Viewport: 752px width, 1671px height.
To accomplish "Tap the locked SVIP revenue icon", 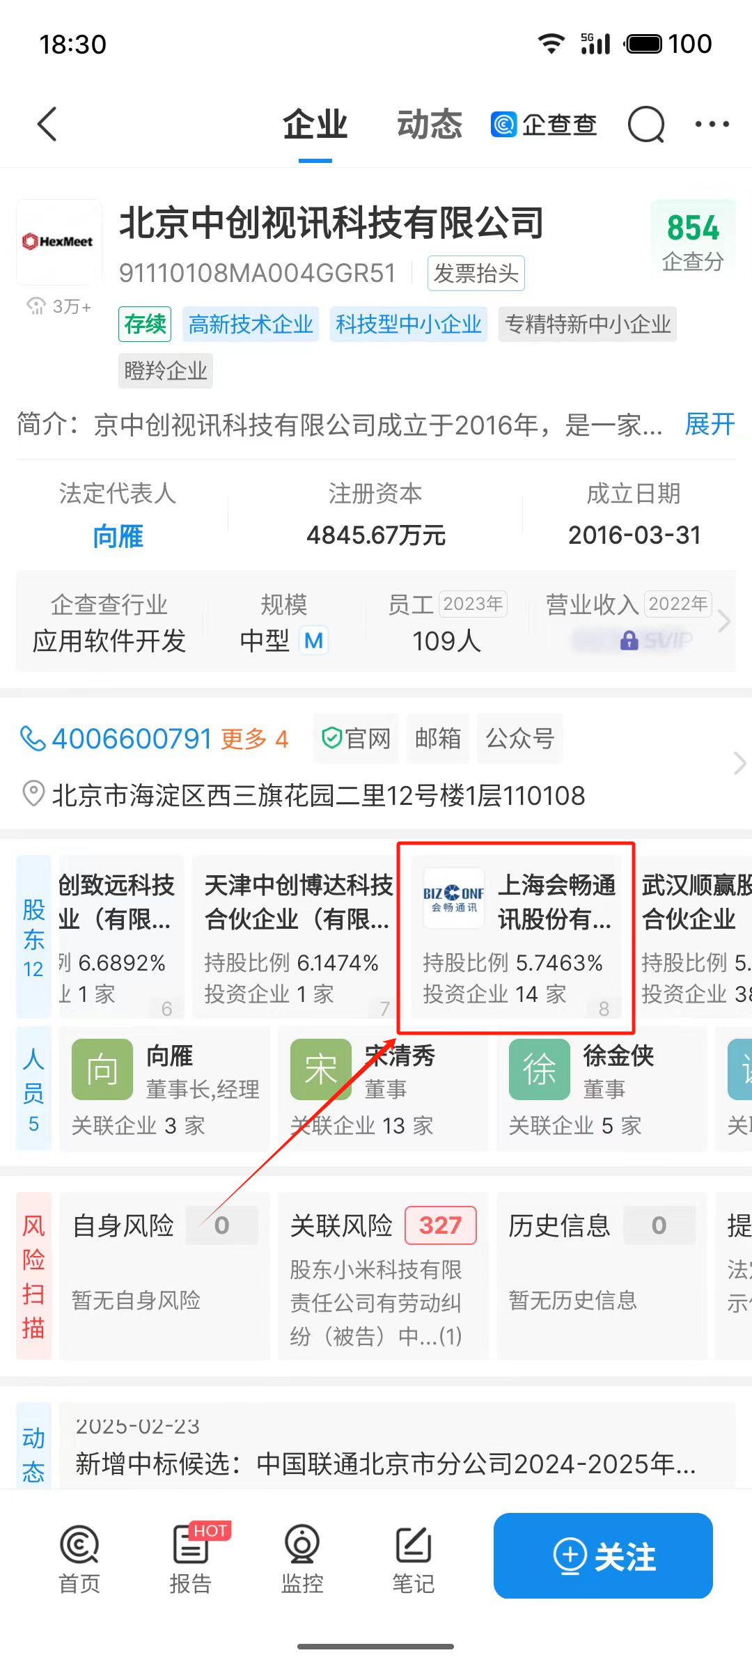I will [629, 641].
